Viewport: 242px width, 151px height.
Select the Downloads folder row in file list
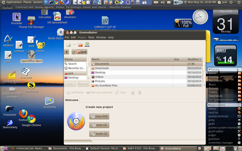[147, 68]
